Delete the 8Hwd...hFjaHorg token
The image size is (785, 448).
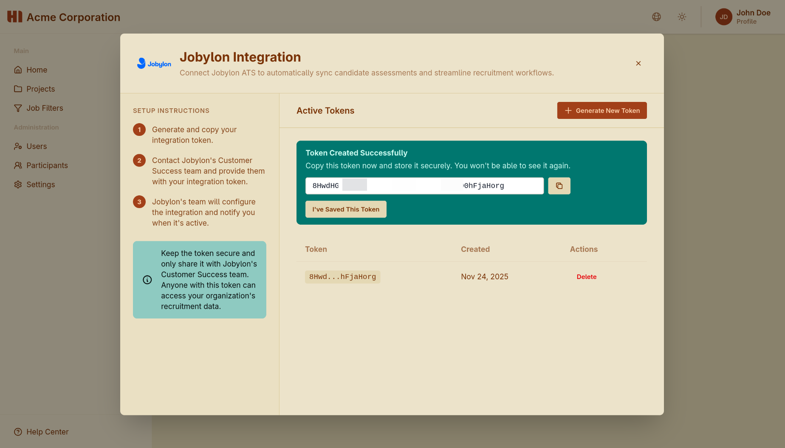point(586,277)
